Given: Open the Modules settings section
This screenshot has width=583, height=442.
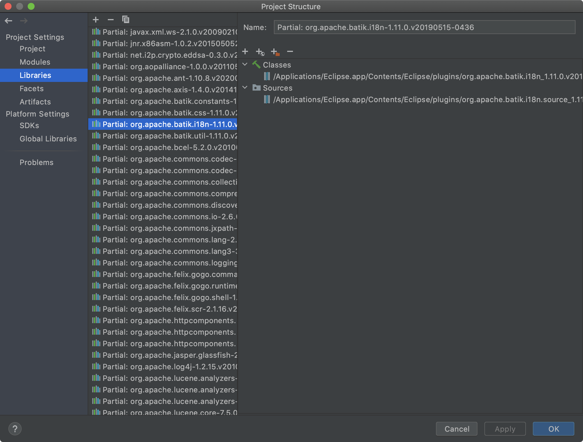Looking at the screenshot, I should (x=35, y=62).
